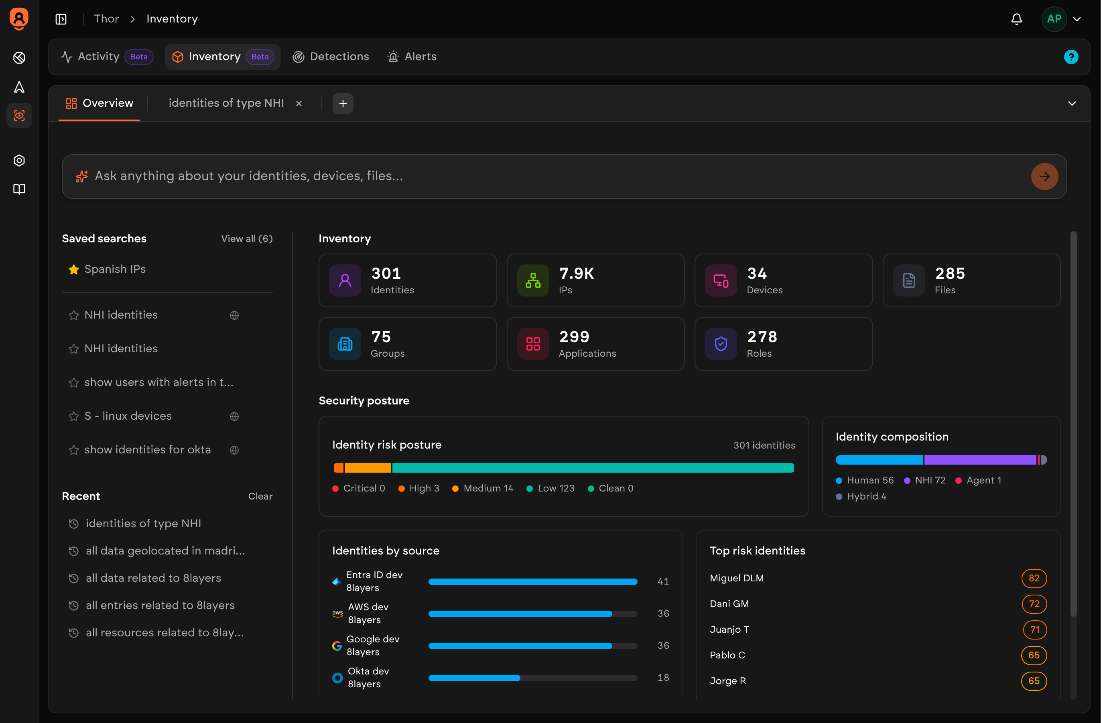The image size is (1101, 723).
Task: Open the first sidebar circular slashed icon
Action: click(19, 58)
